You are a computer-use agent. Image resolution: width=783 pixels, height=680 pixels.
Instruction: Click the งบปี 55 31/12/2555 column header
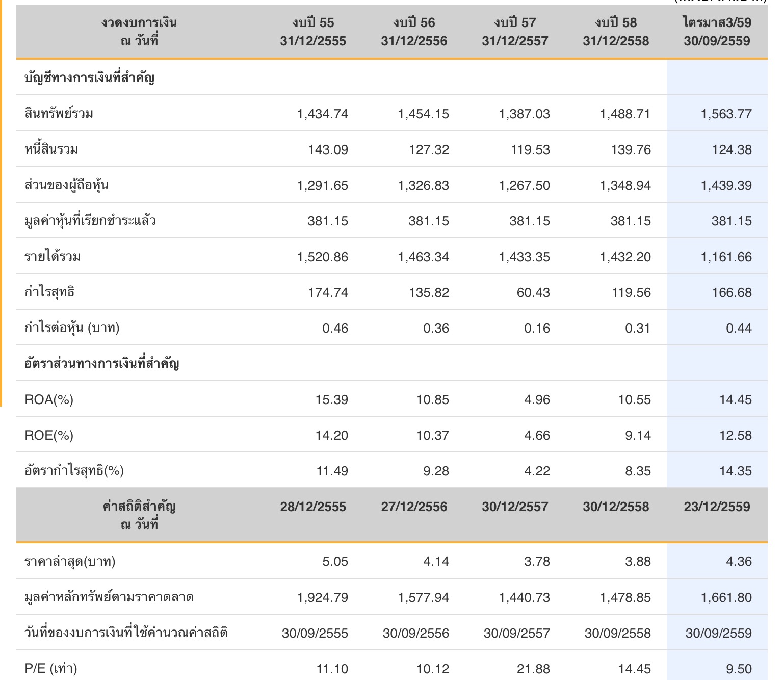pyautogui.click(x=313, y=32)
